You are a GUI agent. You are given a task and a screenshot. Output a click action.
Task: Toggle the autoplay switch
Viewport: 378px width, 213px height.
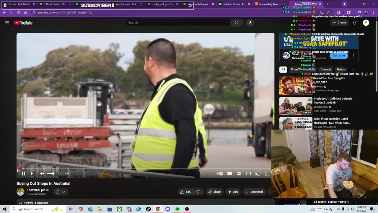pyautogui.click(x=220, y=174)
